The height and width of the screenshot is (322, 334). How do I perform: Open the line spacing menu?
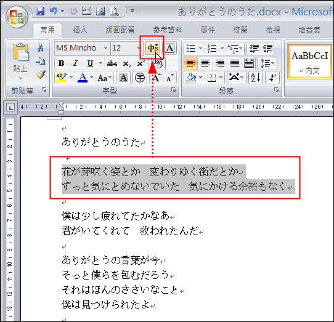(267, 63)
